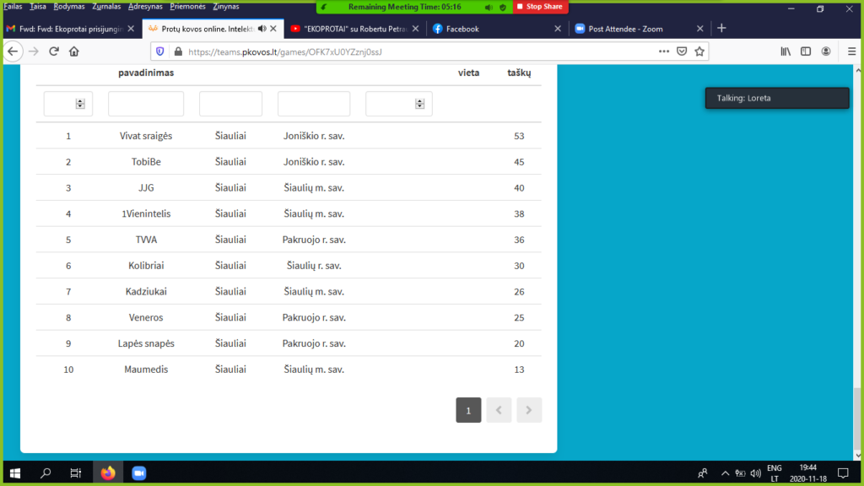This screenshot has width=864, height=486.
Task: Open a new browser tab
Action: tap(721, 28)
